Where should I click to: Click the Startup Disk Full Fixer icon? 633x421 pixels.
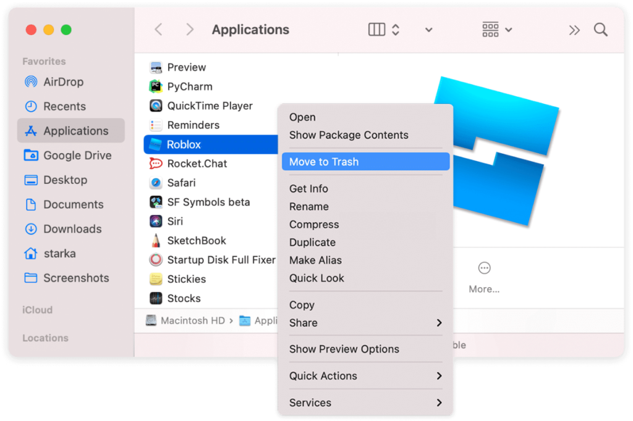click(x=156, y=260)
